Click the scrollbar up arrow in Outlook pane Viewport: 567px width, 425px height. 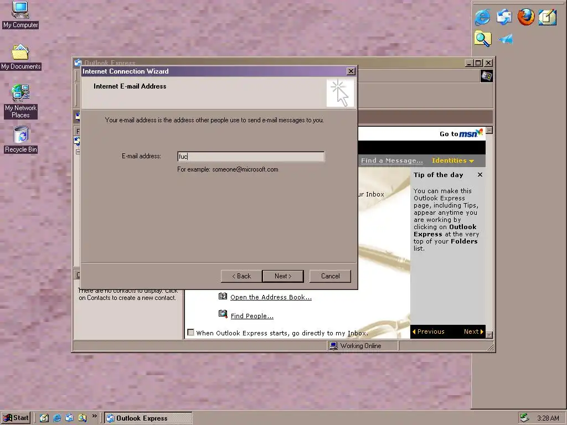click(x=489, y=130)
